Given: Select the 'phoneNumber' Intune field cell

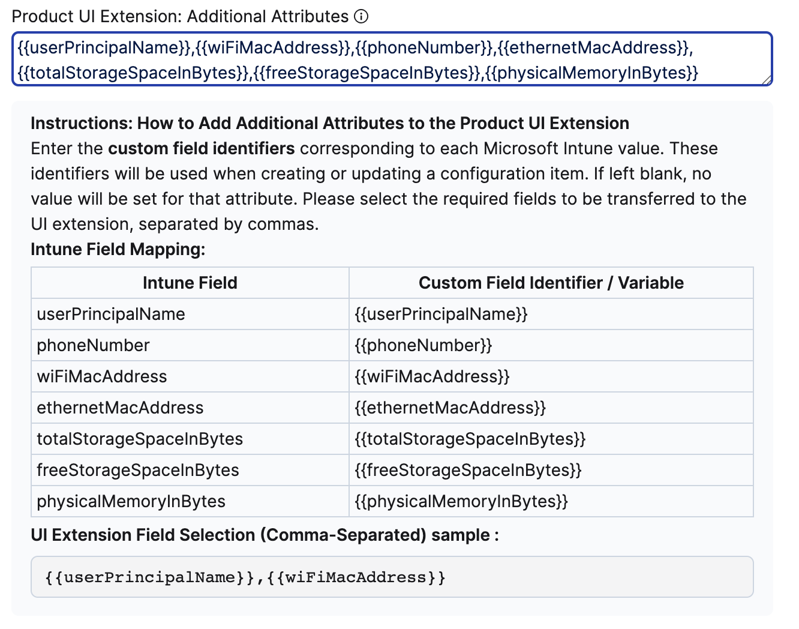Looking at the screenshot, I should 190,345.
